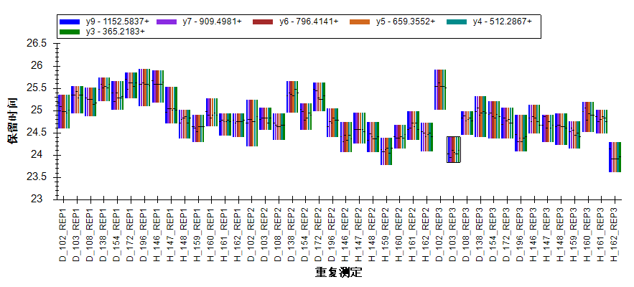This screenshot has width=634, height=287.
Task: Click the orange y5 legend color swatch
Action: (360, 22)
